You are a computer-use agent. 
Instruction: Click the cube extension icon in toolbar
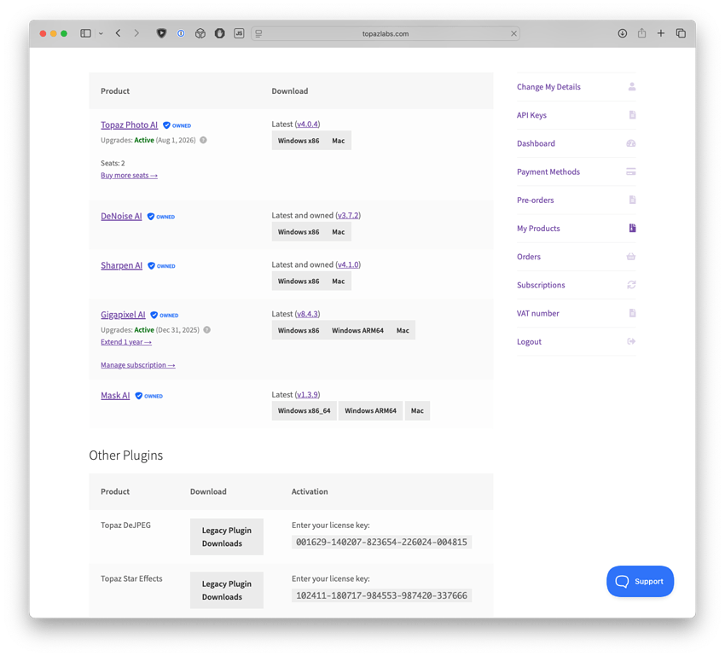pyautogui.click(x=200, y=33)
